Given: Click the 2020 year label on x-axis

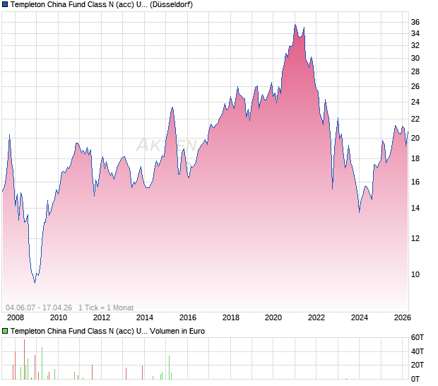Looking at the screenshot, I should [x=273, y=317].
